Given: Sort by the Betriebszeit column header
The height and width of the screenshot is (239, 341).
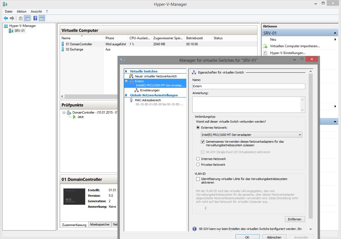Looking at the screenshot, I should coord(198,38).
